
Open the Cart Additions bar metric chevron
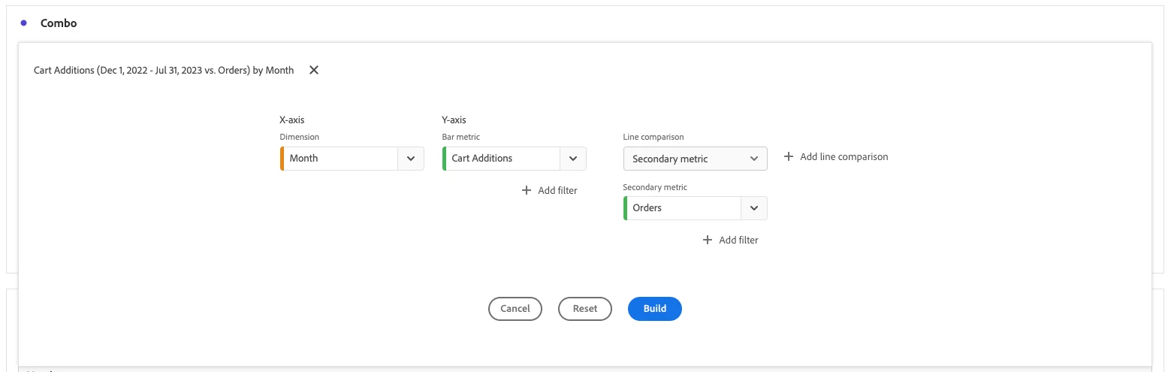573,159
